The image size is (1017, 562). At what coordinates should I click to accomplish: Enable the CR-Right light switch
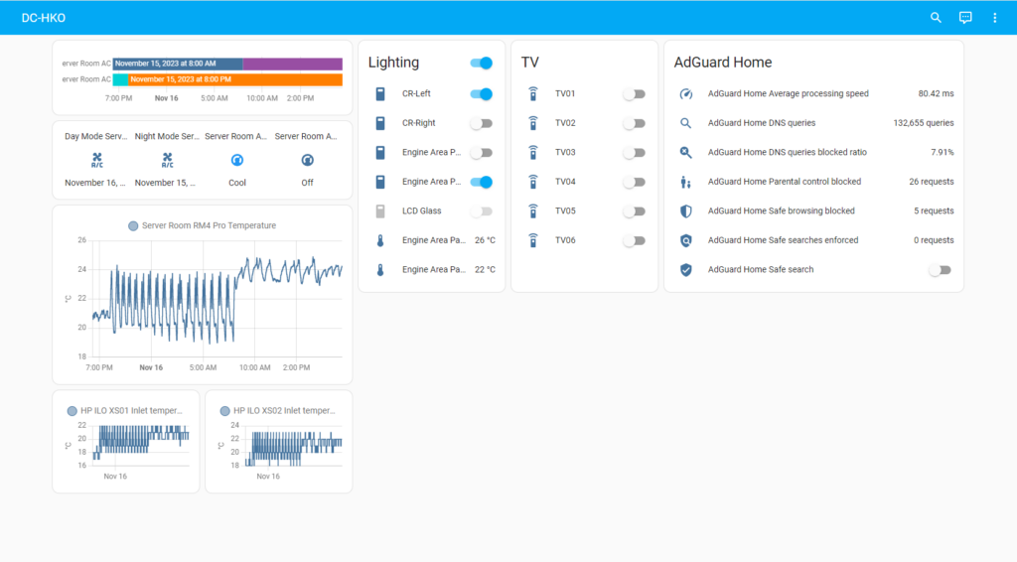(x=481, y=124)
